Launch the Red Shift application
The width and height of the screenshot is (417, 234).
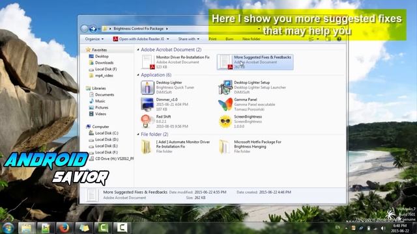pyautogui.click(x=165, y=122)
